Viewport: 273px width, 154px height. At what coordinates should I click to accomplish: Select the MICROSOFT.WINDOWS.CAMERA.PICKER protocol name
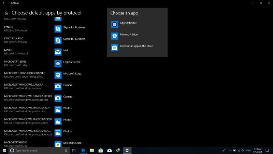point(28,96)
